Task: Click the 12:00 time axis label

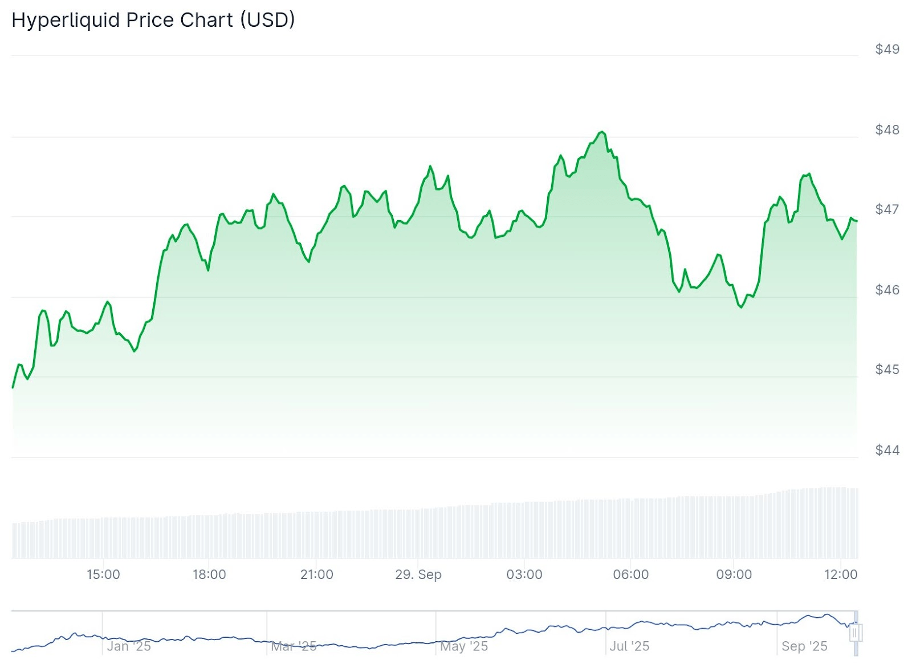Action: click(841, 574)
